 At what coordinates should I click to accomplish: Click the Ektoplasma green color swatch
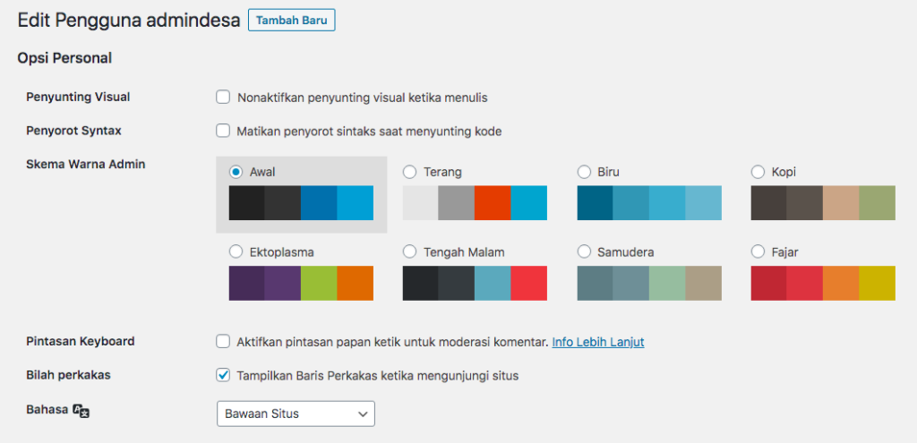(x=319, y=284)
